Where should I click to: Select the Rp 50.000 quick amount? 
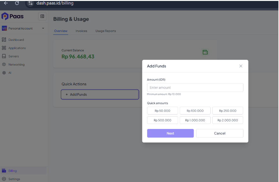point(162,111)
